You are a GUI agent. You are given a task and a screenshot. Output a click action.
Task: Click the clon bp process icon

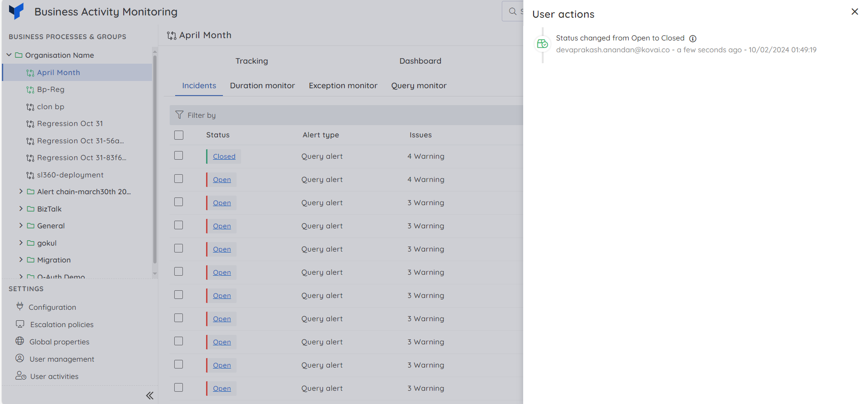[30, 107]
